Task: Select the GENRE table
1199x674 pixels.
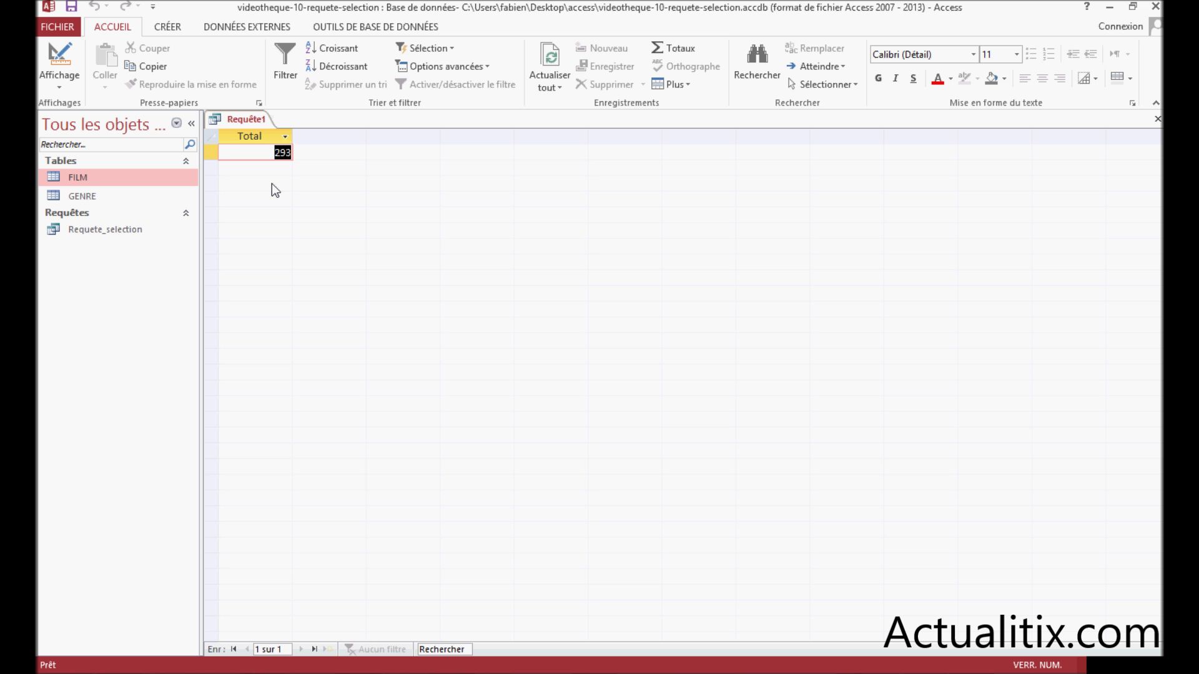Action: (x=118, y=196)
